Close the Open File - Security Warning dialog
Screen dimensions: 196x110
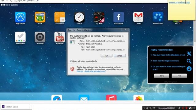pos(125,29)
